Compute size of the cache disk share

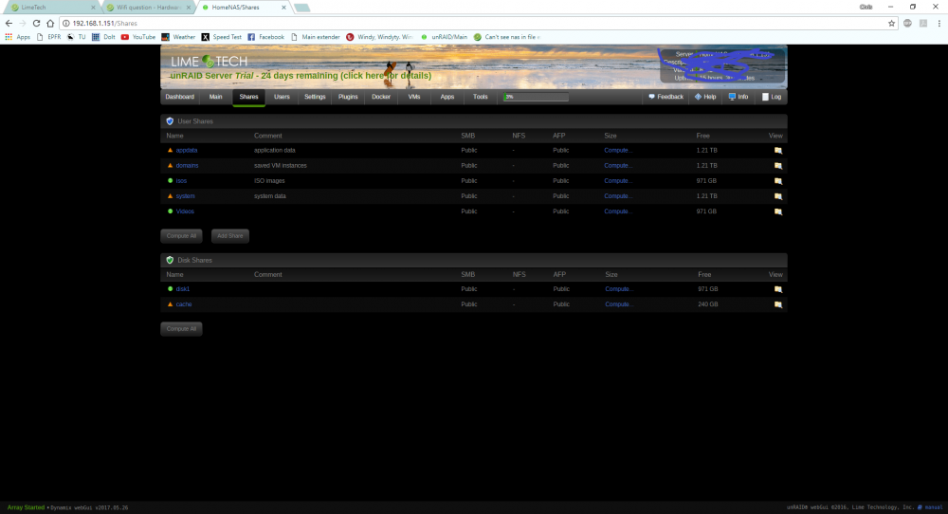(x=618, y=304)
